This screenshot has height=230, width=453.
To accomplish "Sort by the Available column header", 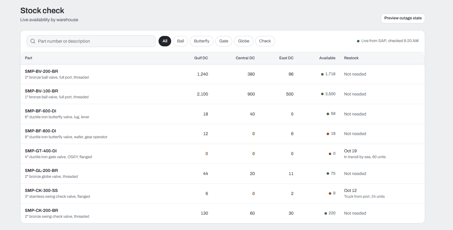I will pos(327,58).
